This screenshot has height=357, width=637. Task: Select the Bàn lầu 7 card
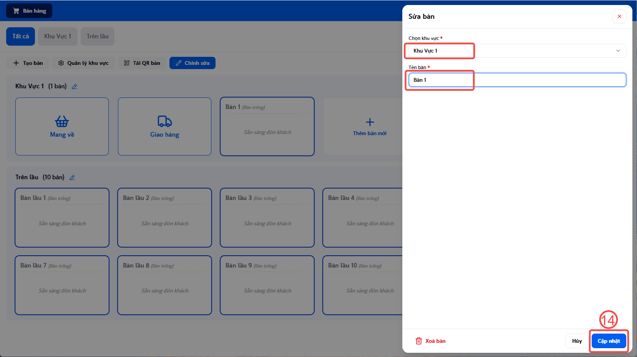(62, 285)
